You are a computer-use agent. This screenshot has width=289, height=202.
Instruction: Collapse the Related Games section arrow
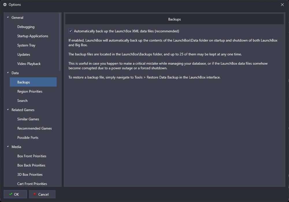coord(8,110)
